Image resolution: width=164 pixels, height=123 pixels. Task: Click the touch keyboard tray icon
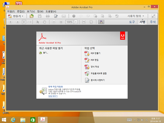click(129, 120)
